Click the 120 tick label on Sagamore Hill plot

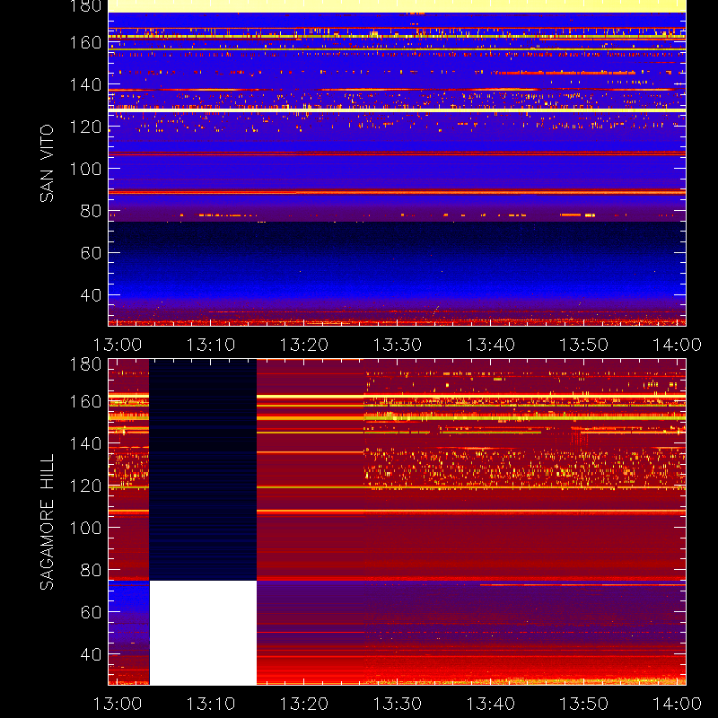tap(85, 486)
